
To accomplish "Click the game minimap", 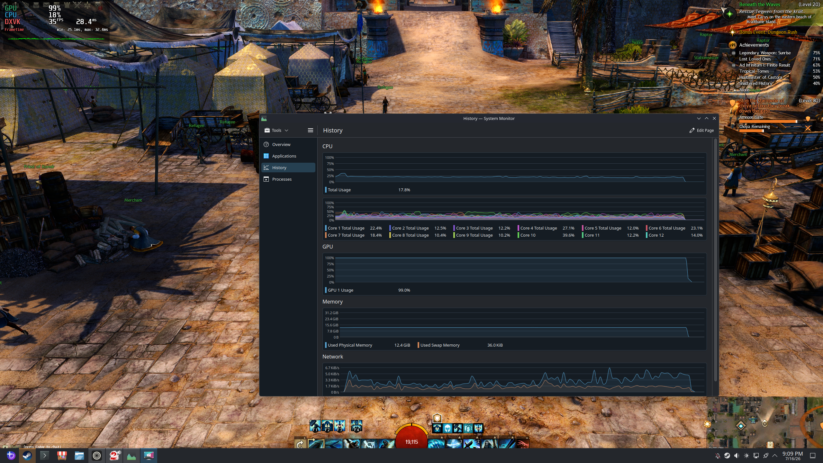I will (x=765, y=422).
